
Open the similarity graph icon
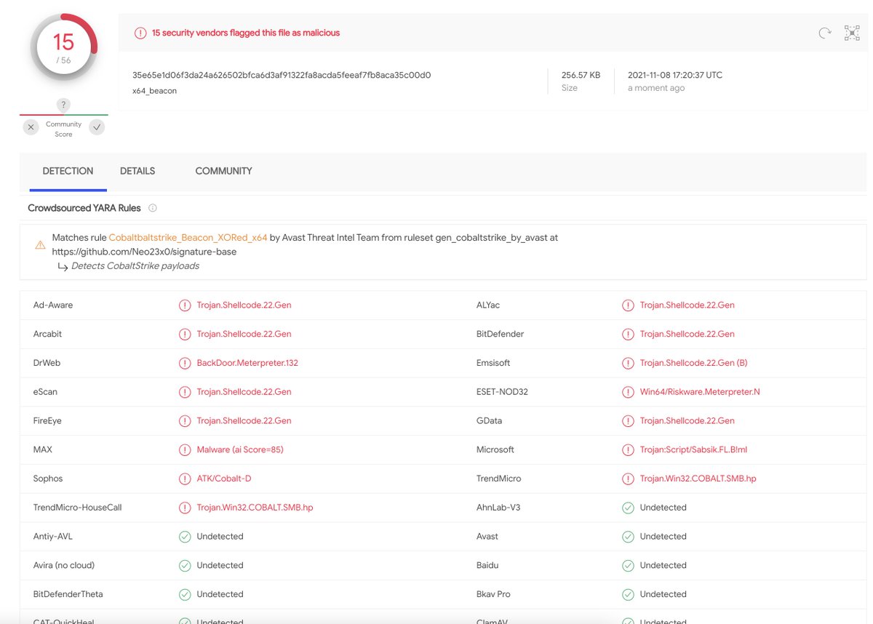click(852, 33)
